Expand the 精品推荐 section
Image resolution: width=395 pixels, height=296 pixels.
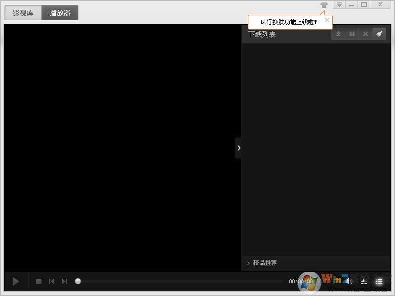point(262,263)
